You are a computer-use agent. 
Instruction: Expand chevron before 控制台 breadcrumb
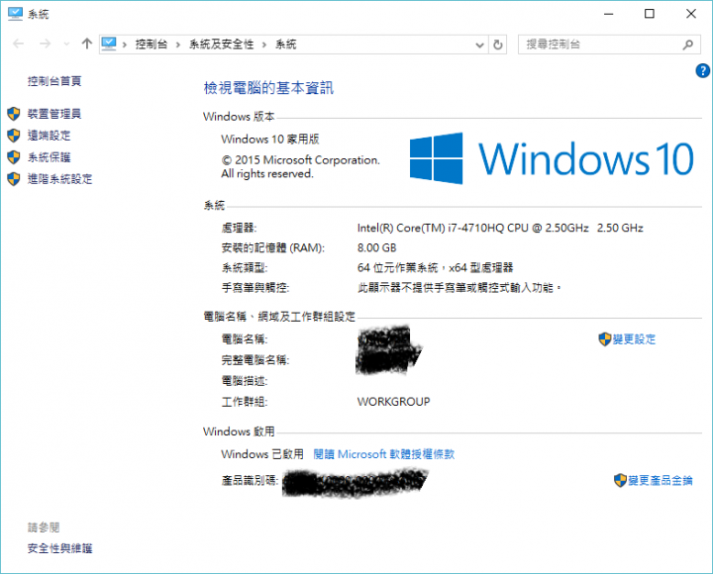pyautogui.click(x=125, y=45)
